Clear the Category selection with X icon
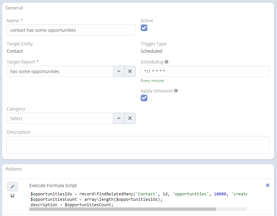Image resolution: width=277 pixels, height=216 pixels. (x=130, y=118)
